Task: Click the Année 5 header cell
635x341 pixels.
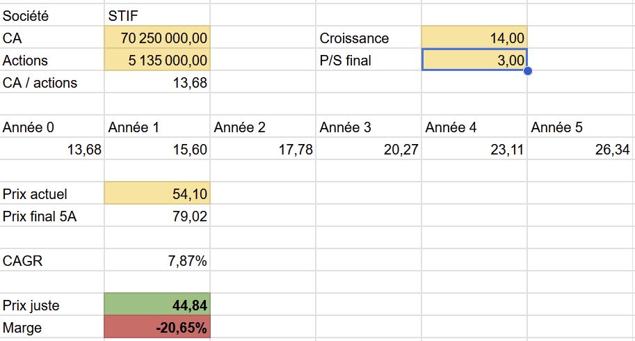Action: [x=581, y=127]
